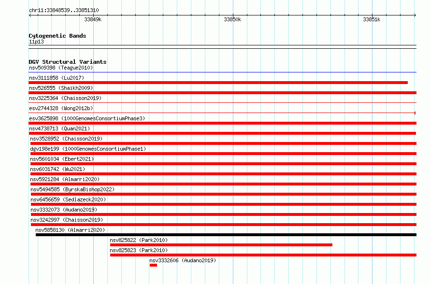
Task: Select the blue line for nsv509398
Action: [x=222, y=72]
